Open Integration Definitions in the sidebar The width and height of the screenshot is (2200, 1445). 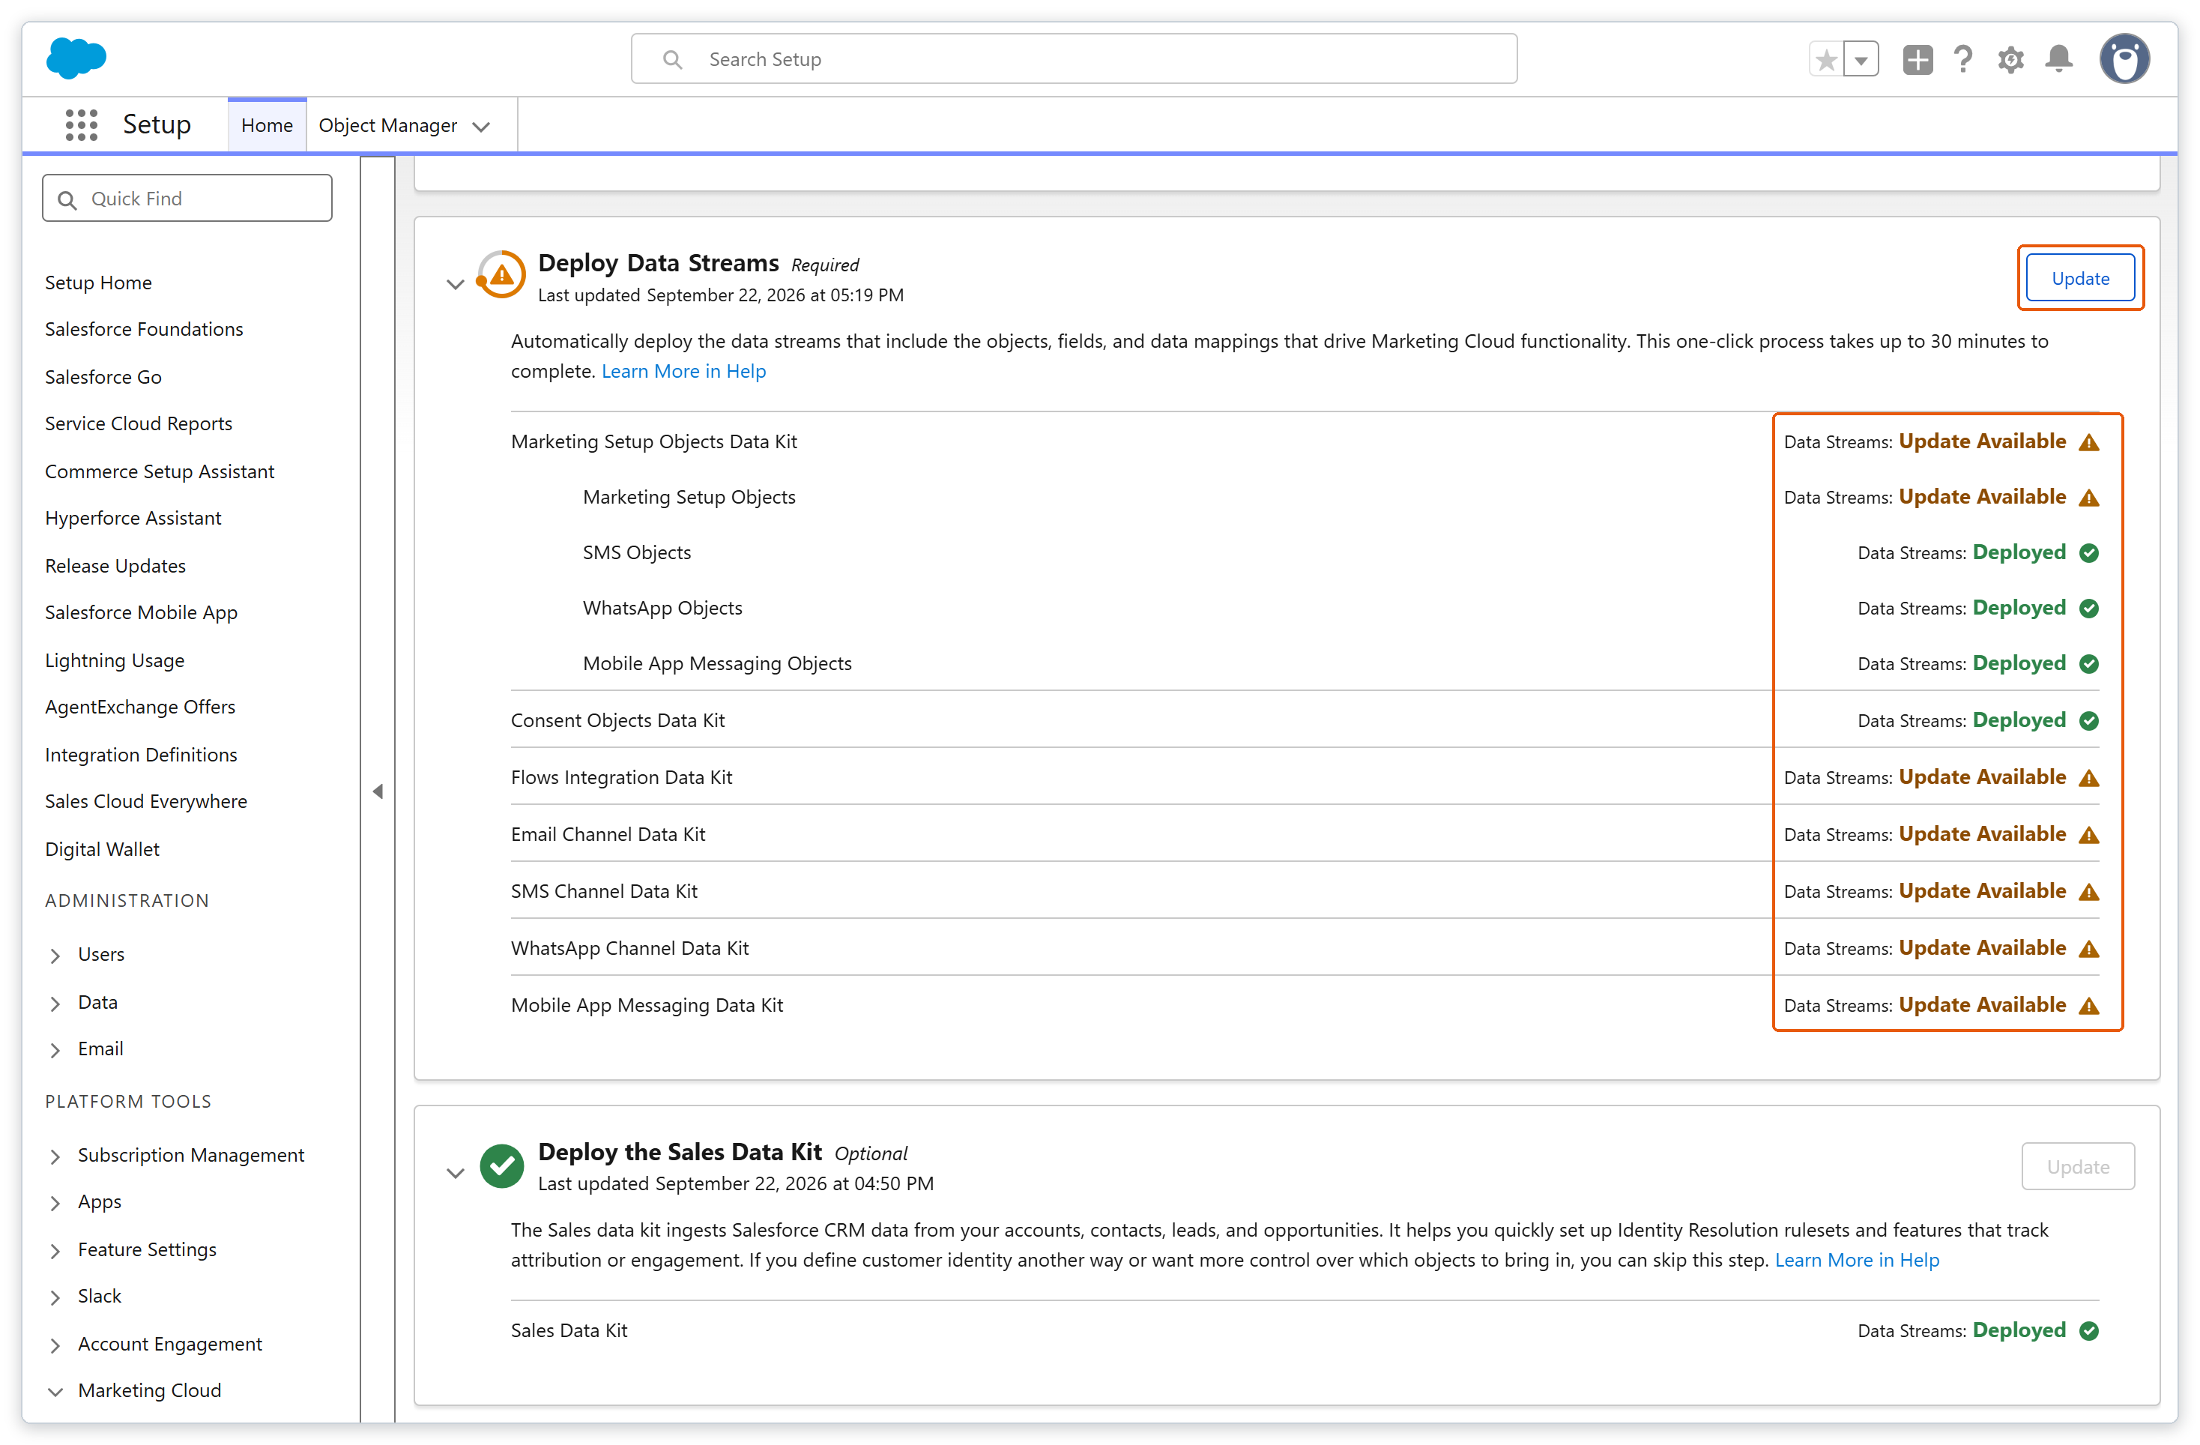tap(142, 755)
